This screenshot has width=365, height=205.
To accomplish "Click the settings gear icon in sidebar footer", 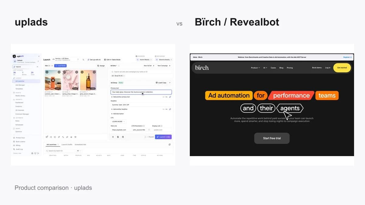I will pyautogui.click(x=32, y=153).
